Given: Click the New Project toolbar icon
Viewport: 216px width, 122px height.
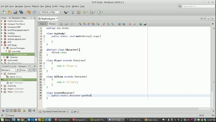Looking at the screenshot, I should tap(10, 12).
